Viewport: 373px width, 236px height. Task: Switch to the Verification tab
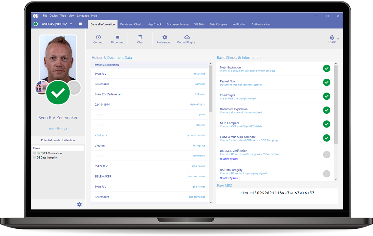239,24
